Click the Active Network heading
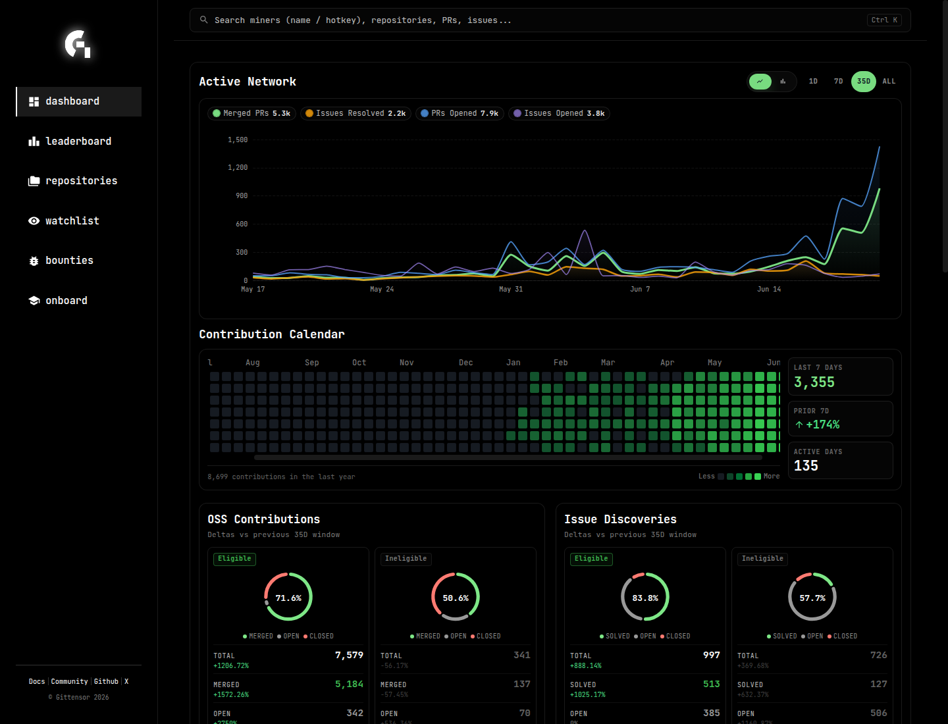This screenshot has width=948, height=724. 248,82
